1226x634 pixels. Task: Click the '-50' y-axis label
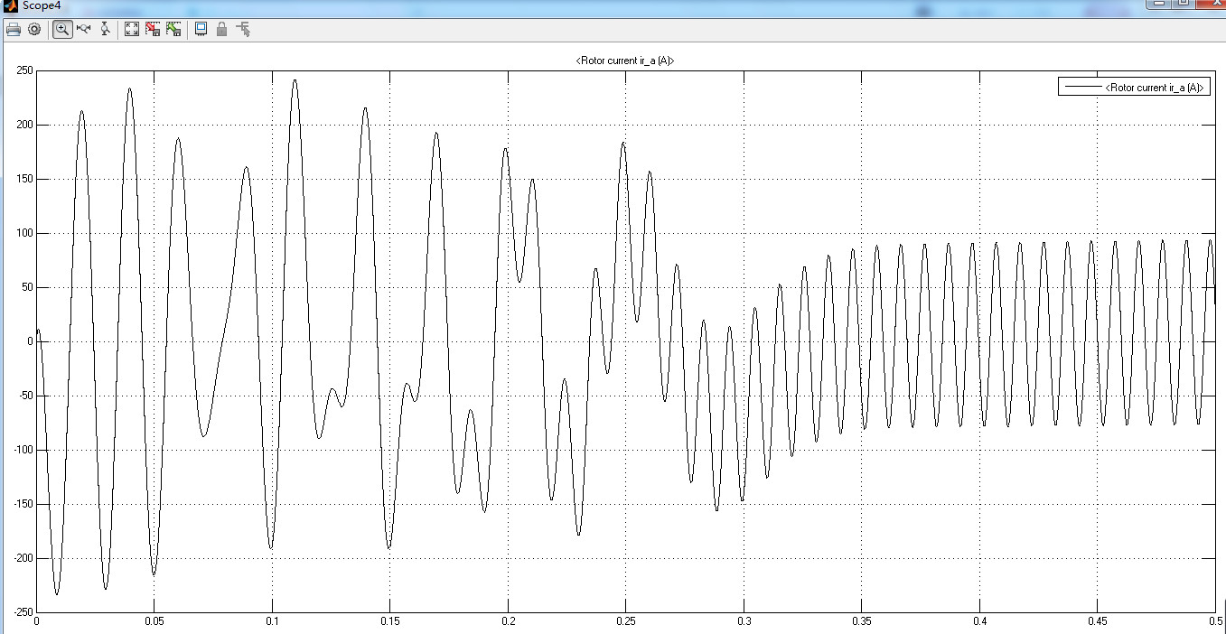24,396
